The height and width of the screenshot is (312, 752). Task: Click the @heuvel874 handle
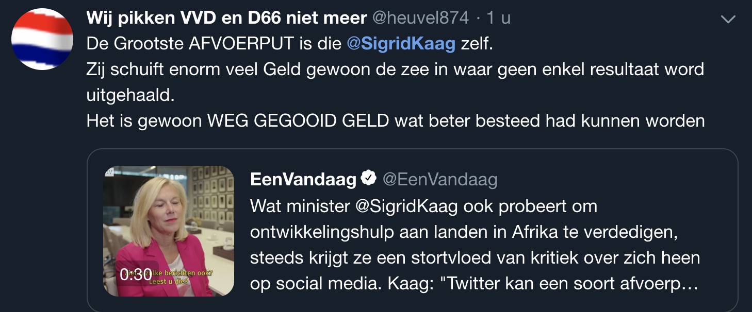tap(420, 18)
